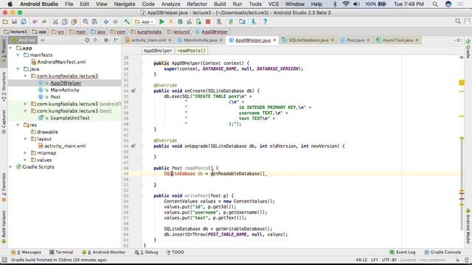Viewport: 472px width, 265px height.
Task: Click the readPosts() breadcrumb in editor
Action: pyautogui.click(x=192, y=51)
